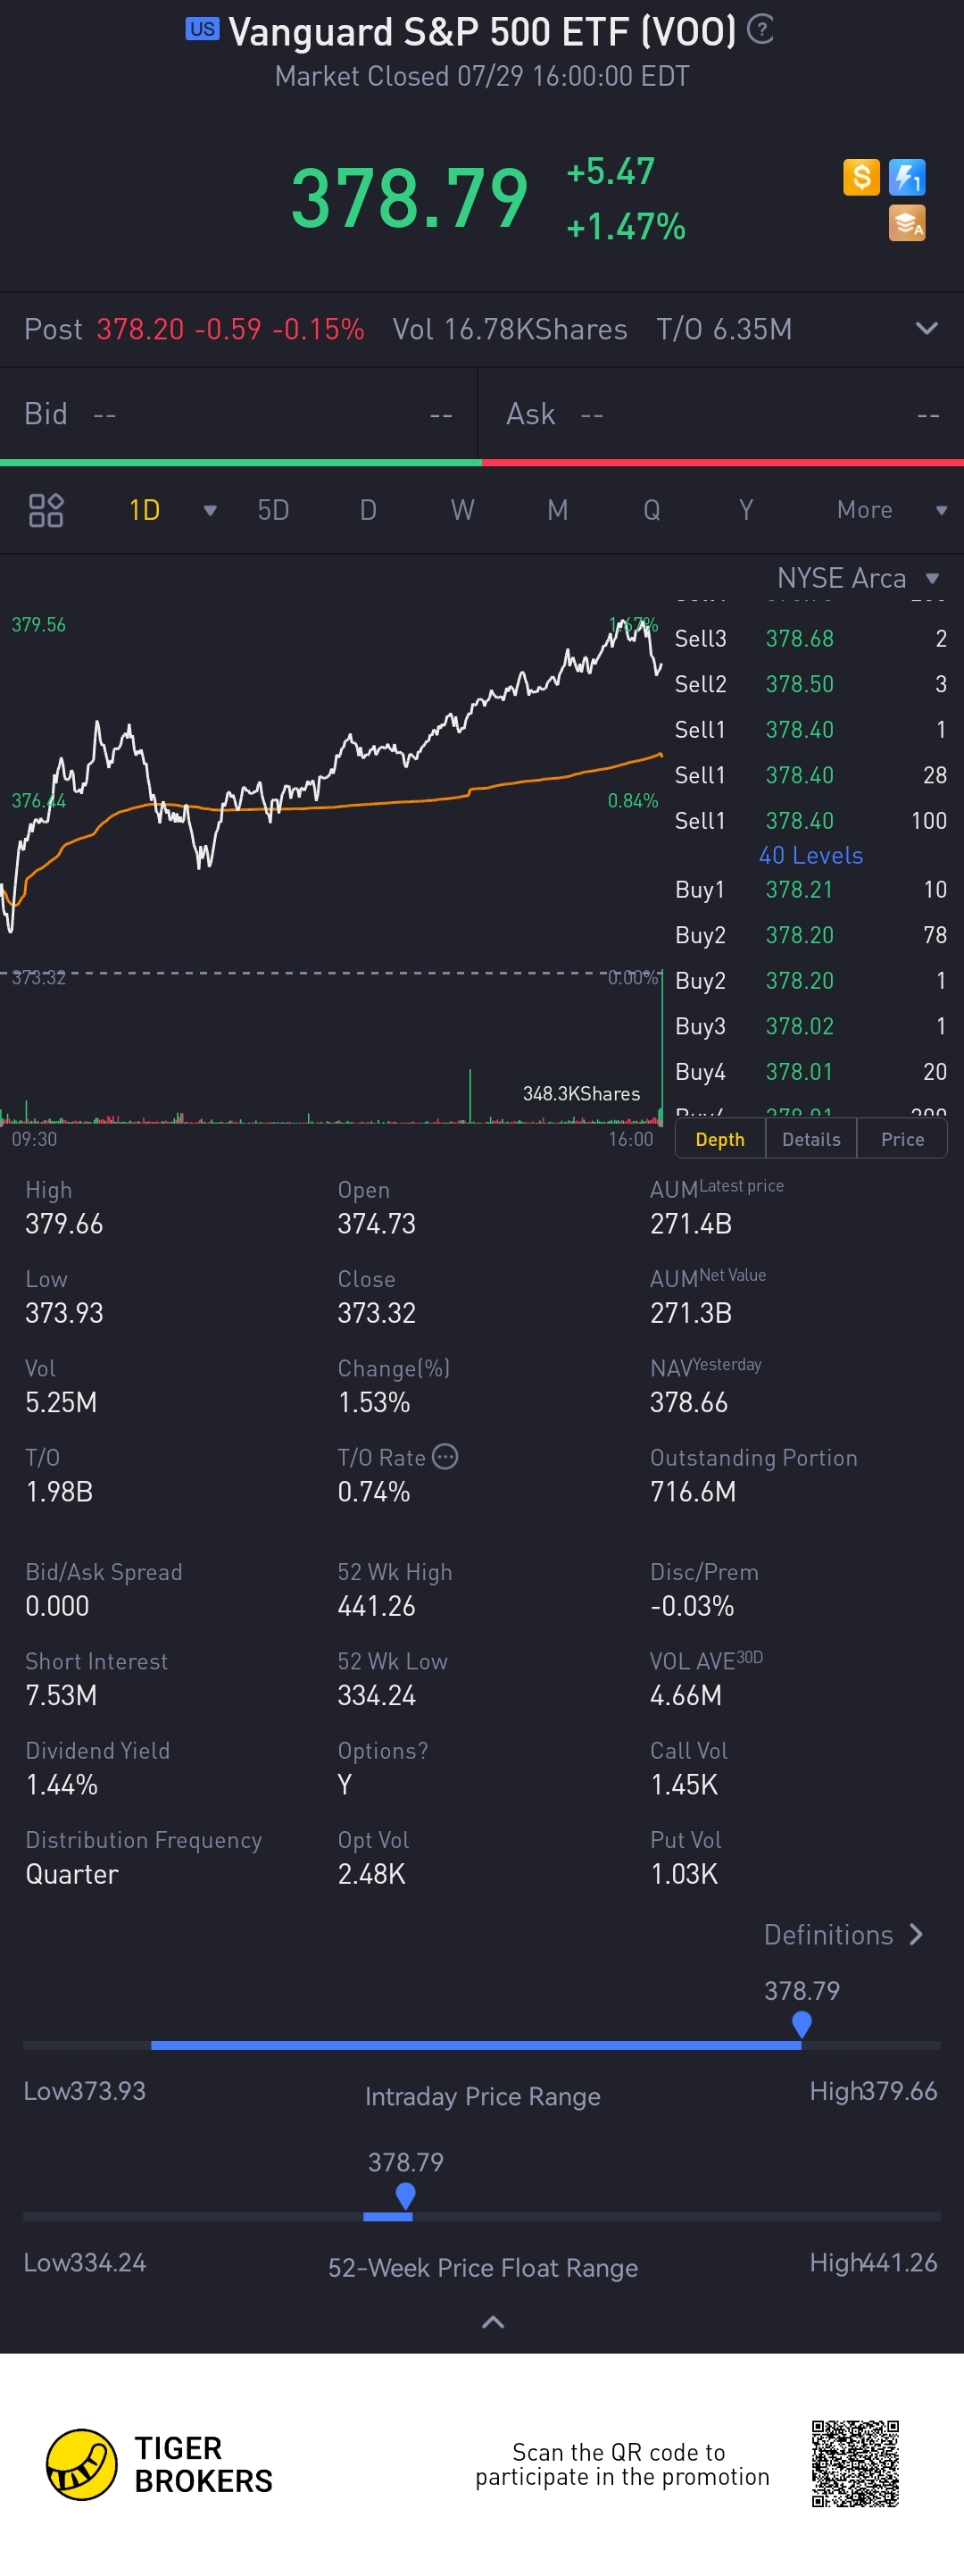
Task: Tap the Change(%) 1.53% value
Action: [x=375, y=1402]
